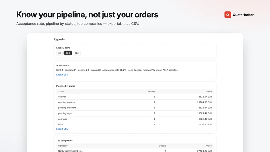
Task: Click acceptance rate 16.7% value
Action: click(x=123, y=70)
